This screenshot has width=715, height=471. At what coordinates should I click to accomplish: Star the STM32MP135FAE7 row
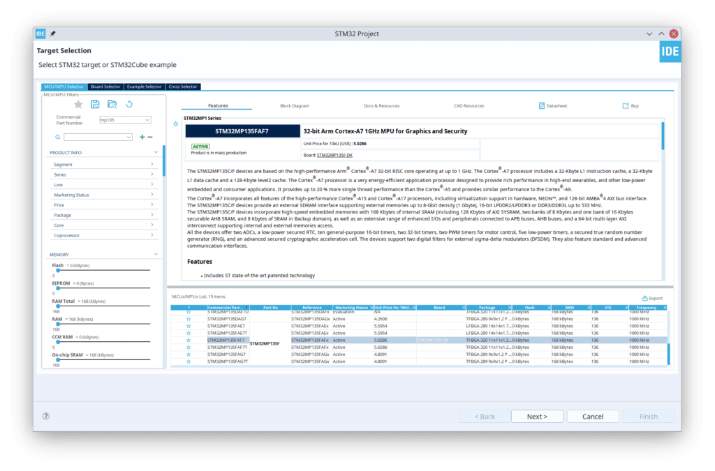[189, 326]
